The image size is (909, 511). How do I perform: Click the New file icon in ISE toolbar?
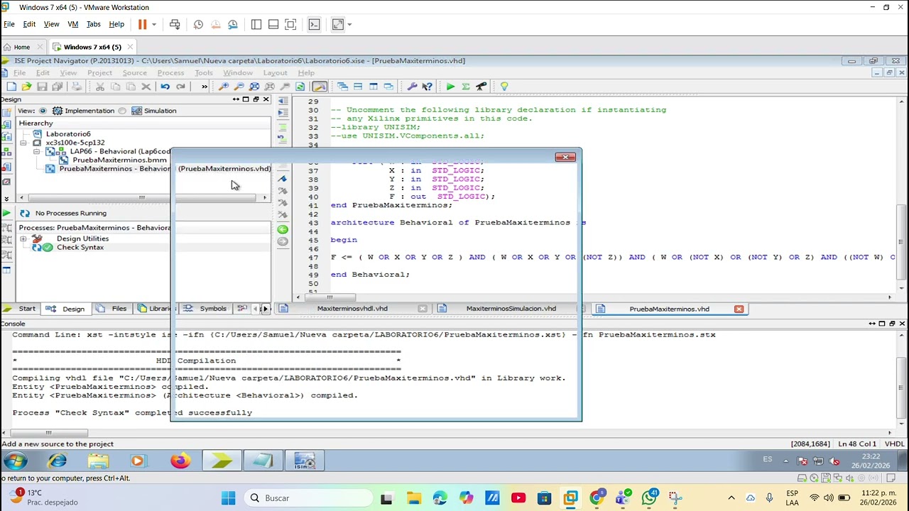pyautogui.click(x=11, y=87)
